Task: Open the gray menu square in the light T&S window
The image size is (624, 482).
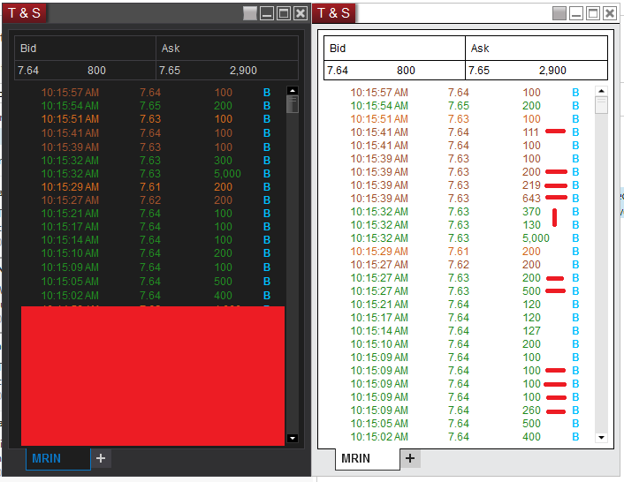Action: pyautogui.click(x=559, y=13)
